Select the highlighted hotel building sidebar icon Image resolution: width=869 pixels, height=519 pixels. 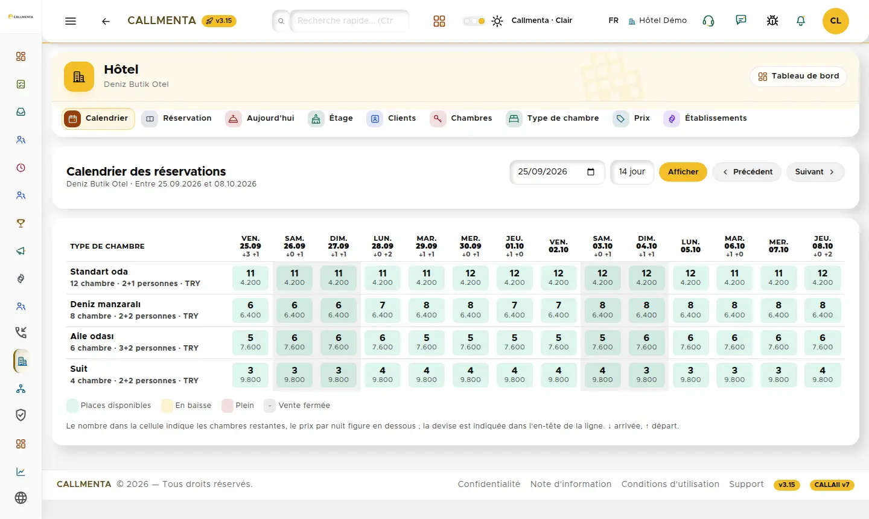click(22, 361)
